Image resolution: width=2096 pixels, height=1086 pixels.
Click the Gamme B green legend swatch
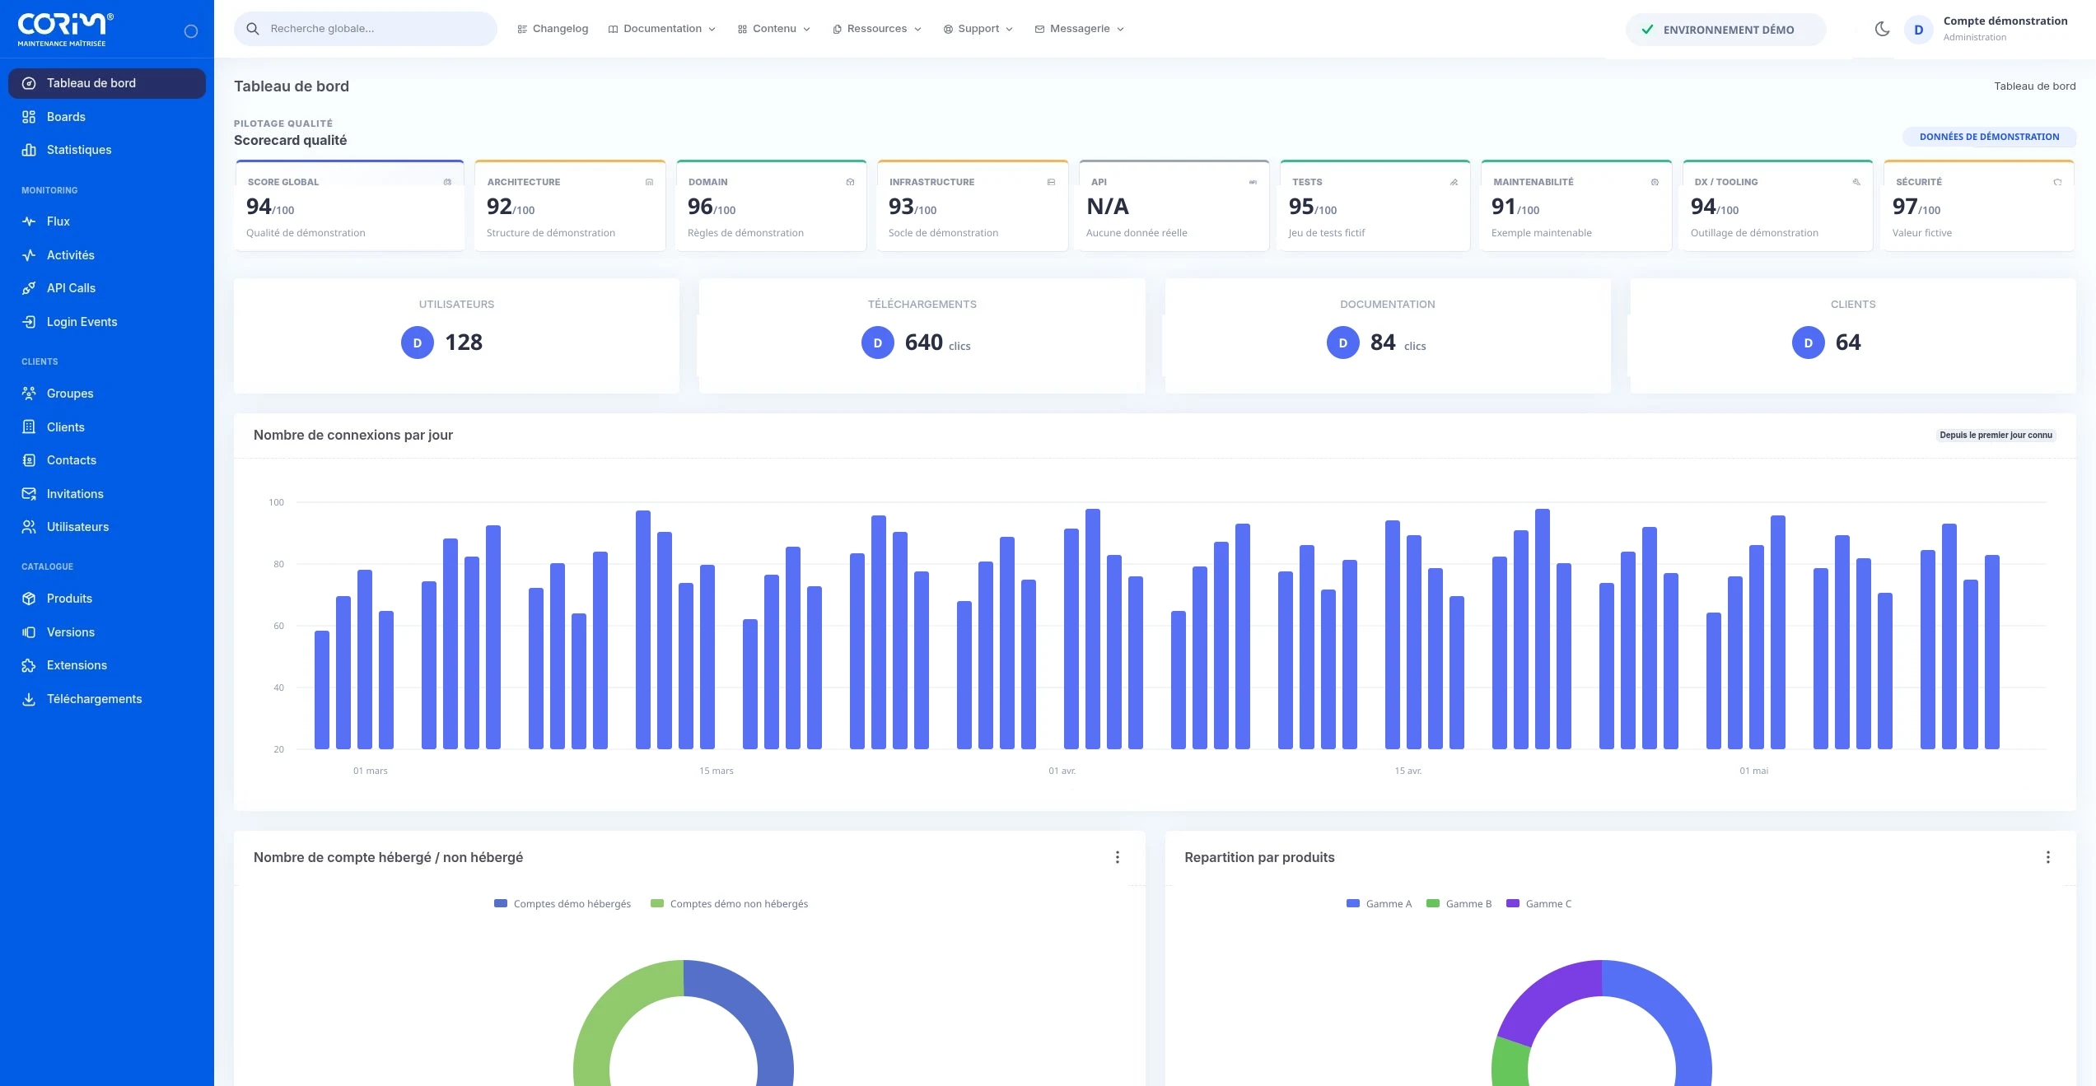coord(1432,903)
